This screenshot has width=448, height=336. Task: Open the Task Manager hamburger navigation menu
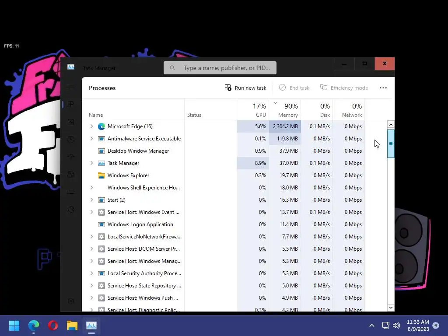(71, 87)
